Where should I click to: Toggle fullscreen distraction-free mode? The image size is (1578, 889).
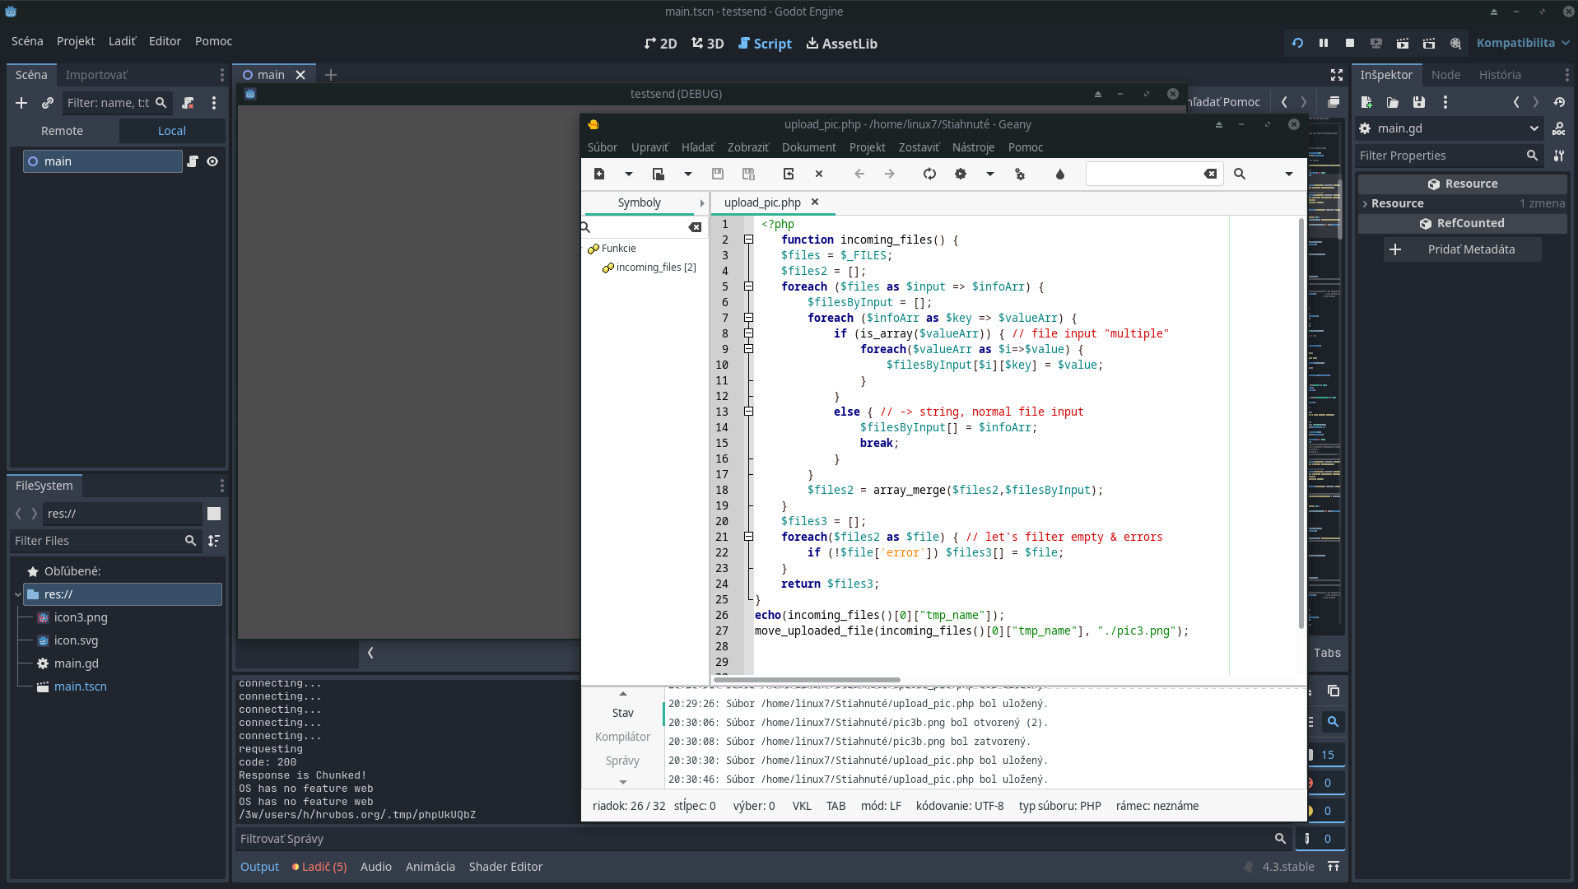point(1335,74)
